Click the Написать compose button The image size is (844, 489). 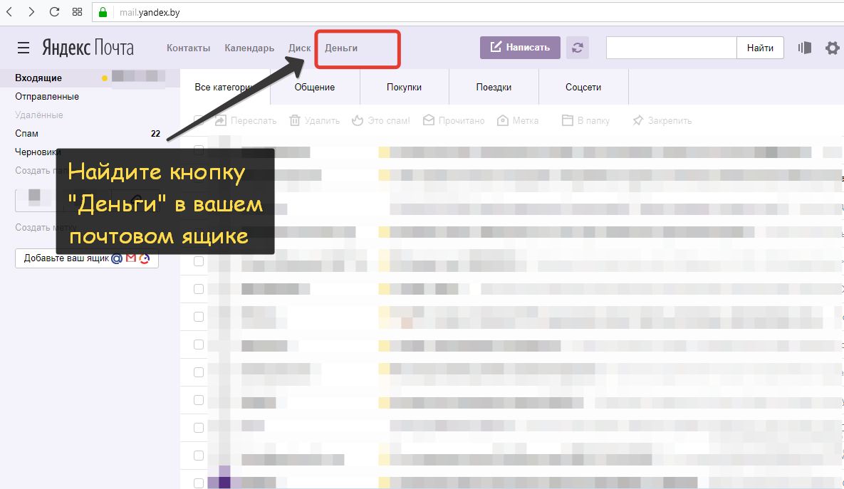click(520, 48)
